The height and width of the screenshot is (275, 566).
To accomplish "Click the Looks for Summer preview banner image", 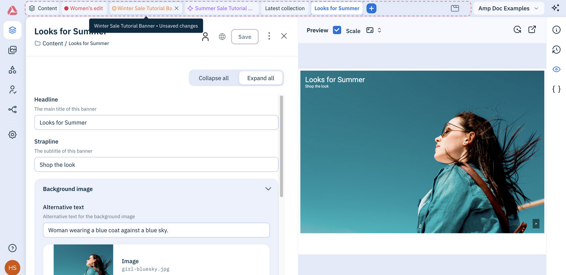I will [x=422, y=152].
